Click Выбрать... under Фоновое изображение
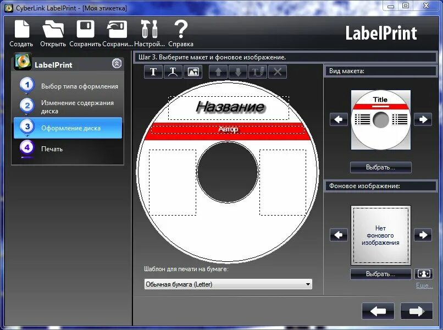 pyautogui.click(x=380, y=274)
